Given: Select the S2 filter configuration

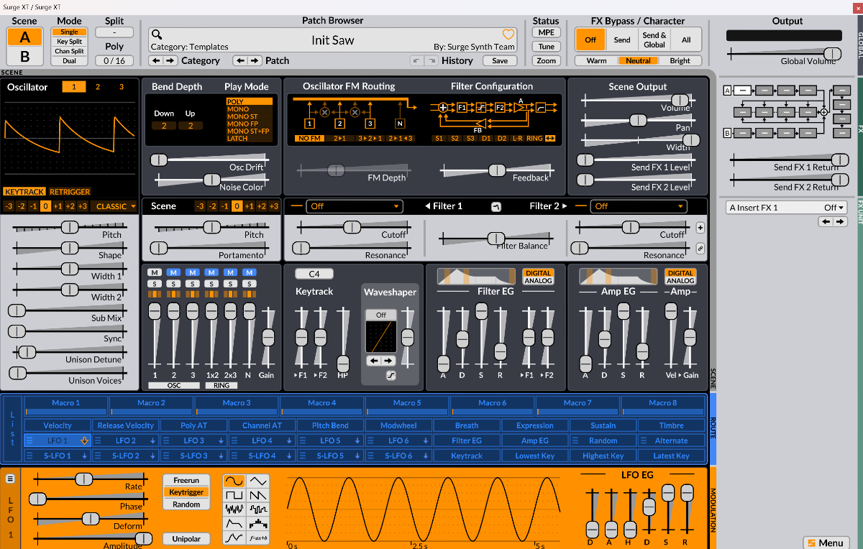Looking at the screenshot, I should tap(455, 138).
